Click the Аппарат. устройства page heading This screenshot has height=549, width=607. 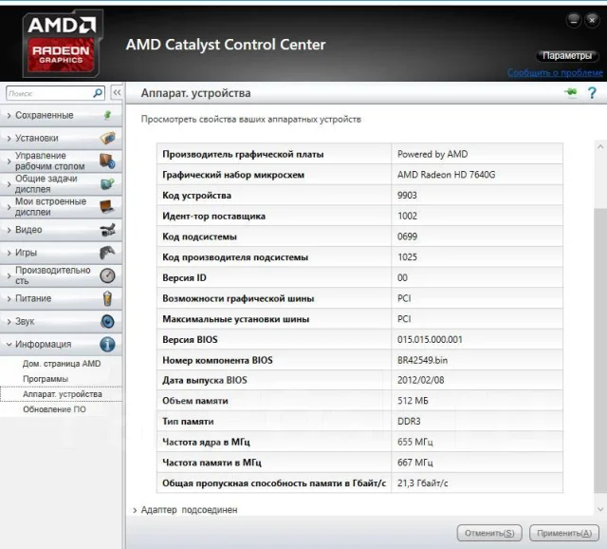195,93
